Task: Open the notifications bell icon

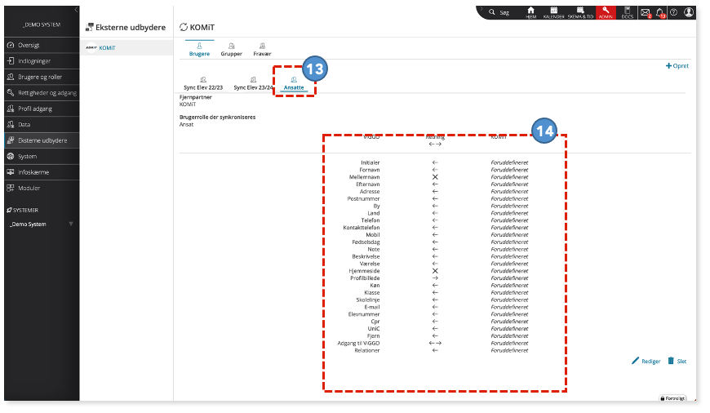Action: (x=661, y=13)
